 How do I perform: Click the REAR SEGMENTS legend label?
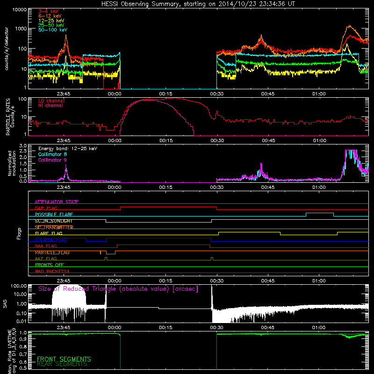(62, 364)
